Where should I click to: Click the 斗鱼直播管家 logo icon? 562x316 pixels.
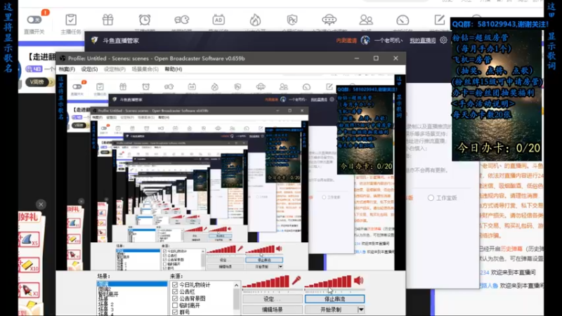[94, 41]
